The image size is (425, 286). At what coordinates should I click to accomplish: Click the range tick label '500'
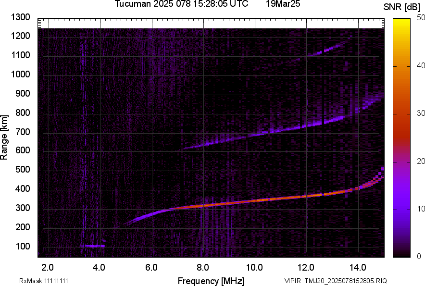pyautogui.click(x=23, y=169)
